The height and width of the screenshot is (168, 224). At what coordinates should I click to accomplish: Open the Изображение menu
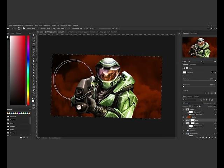tap(29, 25)
